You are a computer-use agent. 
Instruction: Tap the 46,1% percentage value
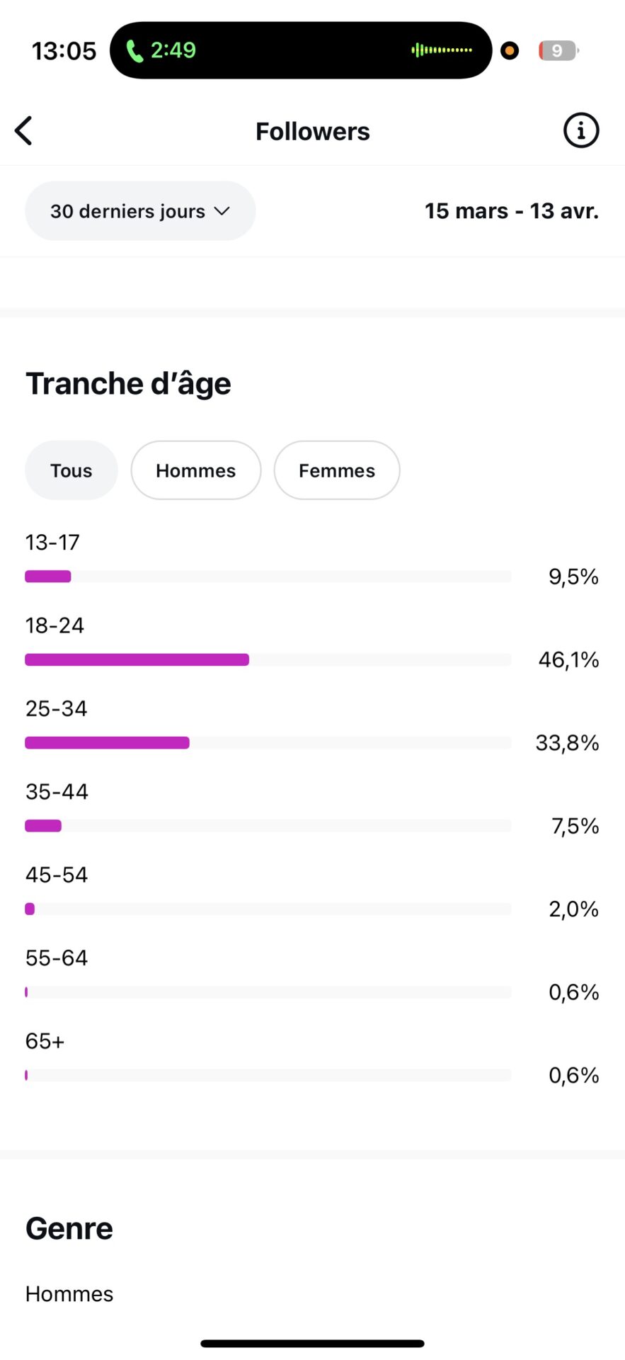click(568, 659)
